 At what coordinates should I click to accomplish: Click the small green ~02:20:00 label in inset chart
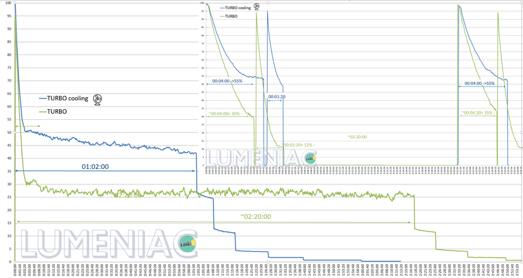click(x=357, y=137)
